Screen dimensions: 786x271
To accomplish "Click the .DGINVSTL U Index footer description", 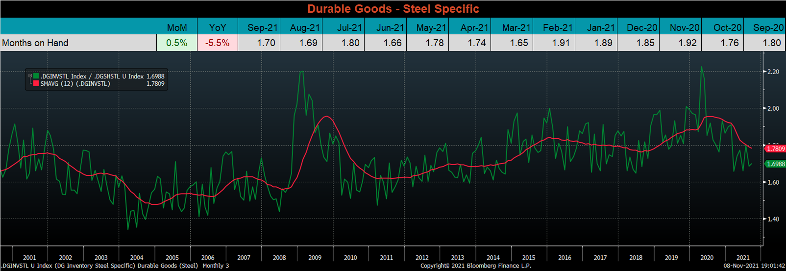I will tap(115, 266).
